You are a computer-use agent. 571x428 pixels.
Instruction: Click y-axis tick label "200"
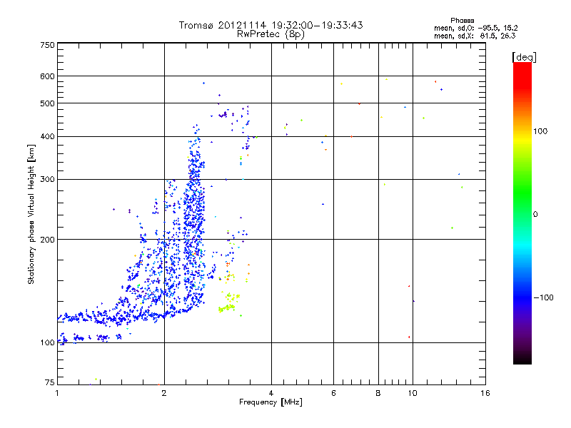pyautogui.click(x=48, y=240)
